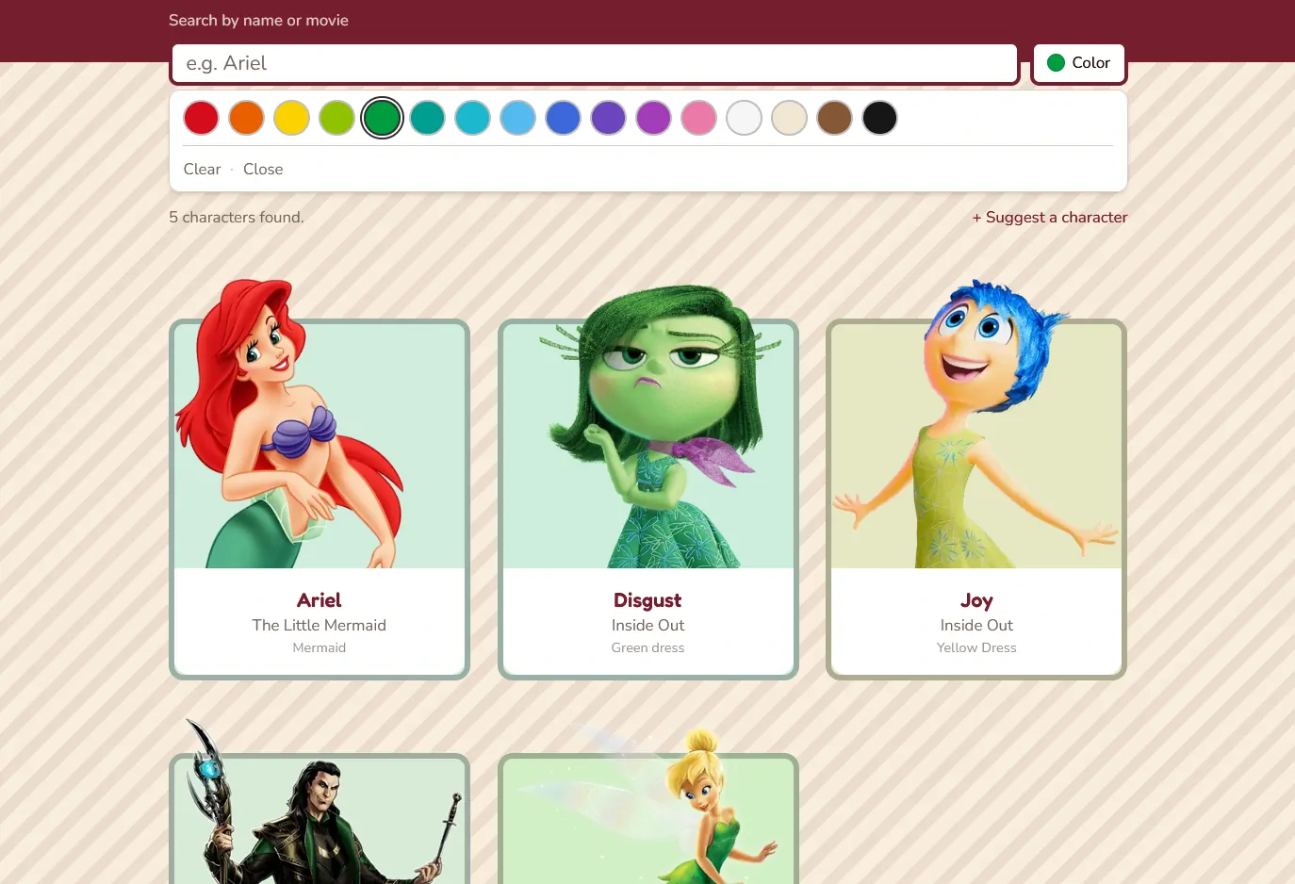Click the Green dress costume label
Viewport: 1295px width, 884px height.
tap(648, 648)
